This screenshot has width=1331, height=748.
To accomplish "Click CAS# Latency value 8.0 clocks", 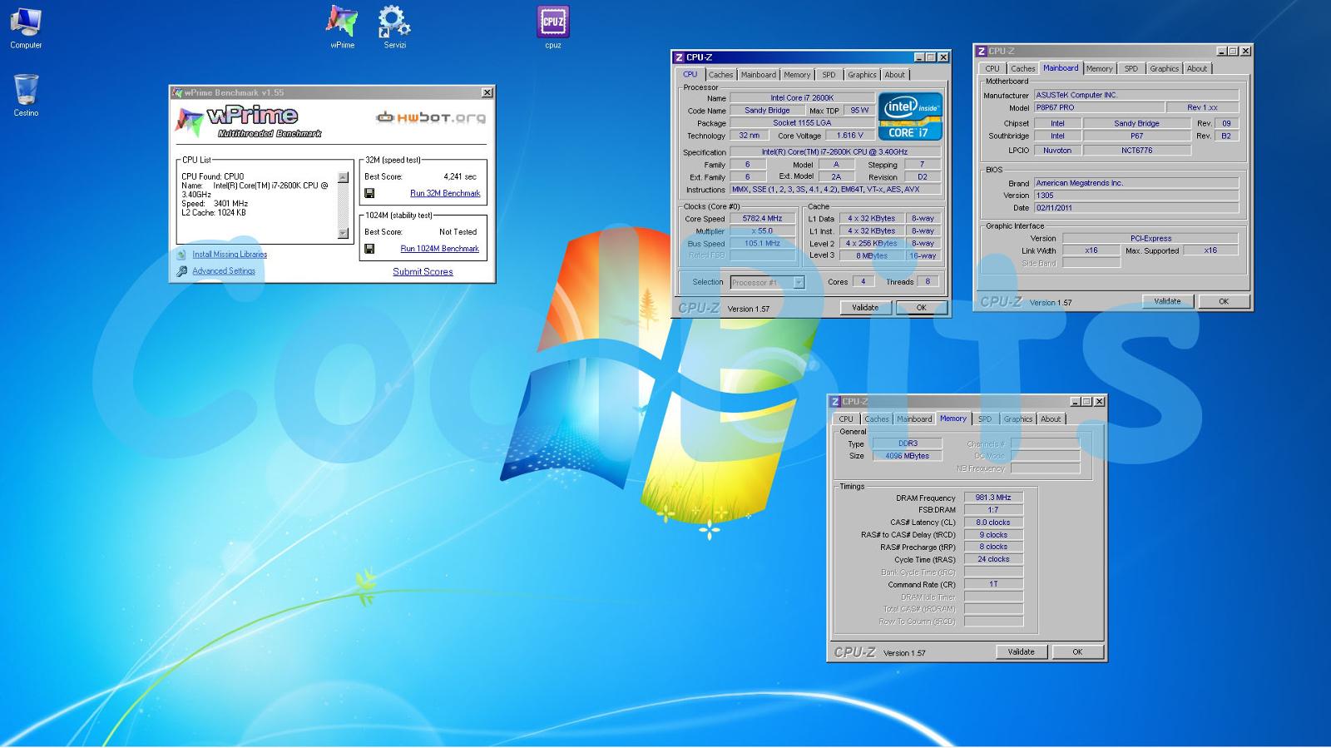I will (993, 523).
